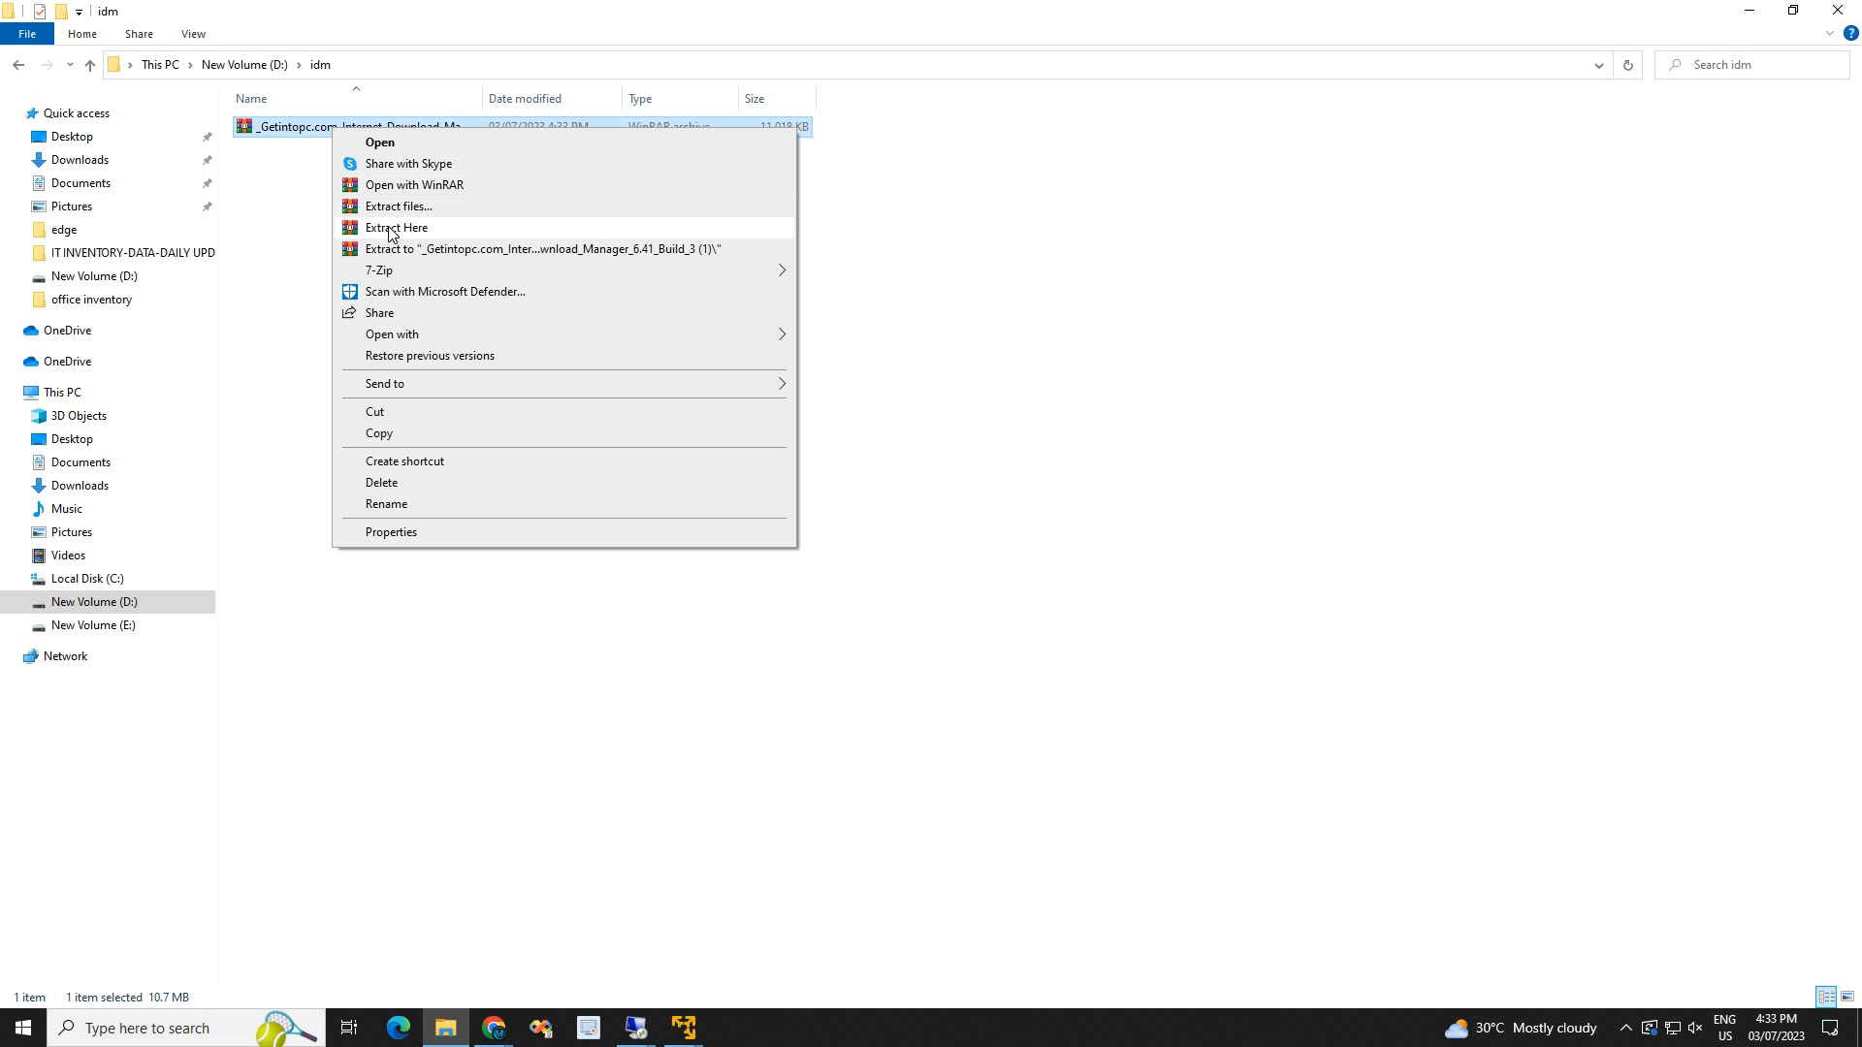
Task: Open Windows Start menu
Action: tap(23, 1028)
